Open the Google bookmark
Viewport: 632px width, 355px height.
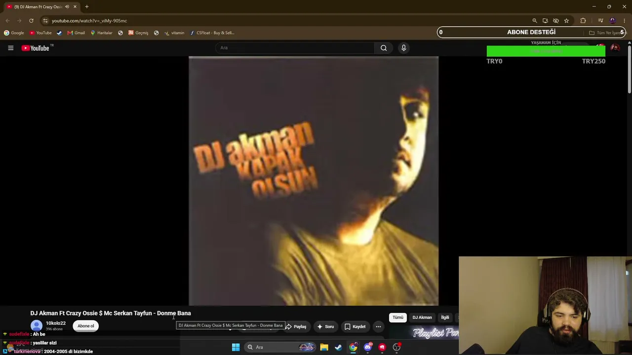click(14, 33)
